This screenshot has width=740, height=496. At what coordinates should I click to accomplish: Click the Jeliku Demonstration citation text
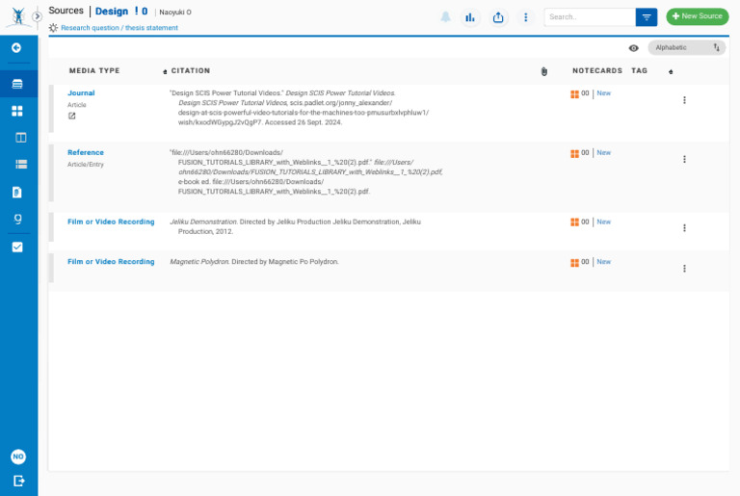pos(295,226)
